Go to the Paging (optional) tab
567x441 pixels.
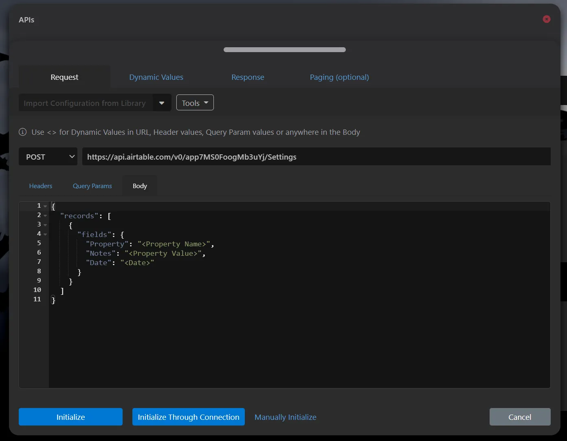point(339,77)
